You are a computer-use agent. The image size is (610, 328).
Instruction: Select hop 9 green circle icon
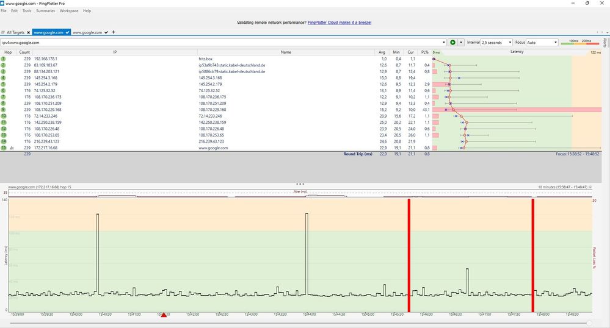pos(4,110)
